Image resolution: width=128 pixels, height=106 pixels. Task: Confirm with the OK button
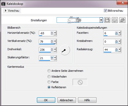point(46,100)
